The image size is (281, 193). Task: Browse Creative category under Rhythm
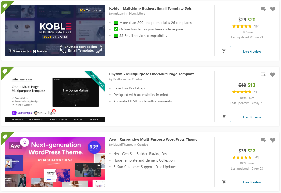[x=137, y=79]
